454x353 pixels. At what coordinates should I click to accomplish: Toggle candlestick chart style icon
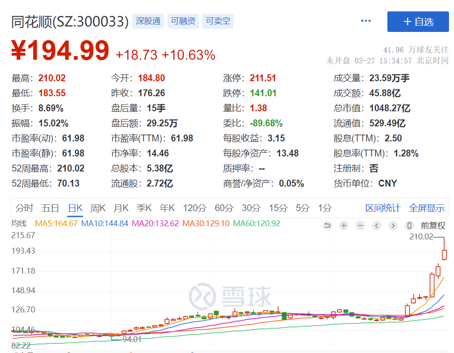click(409, 225)
